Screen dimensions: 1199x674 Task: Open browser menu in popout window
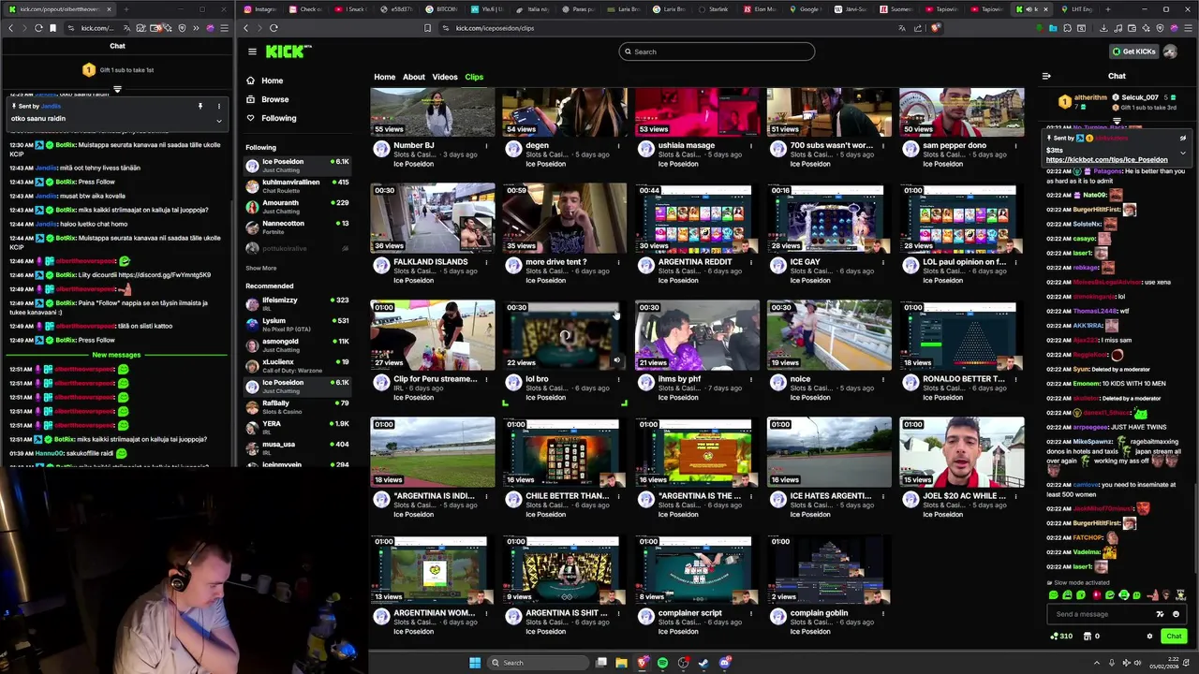point(224,28)
